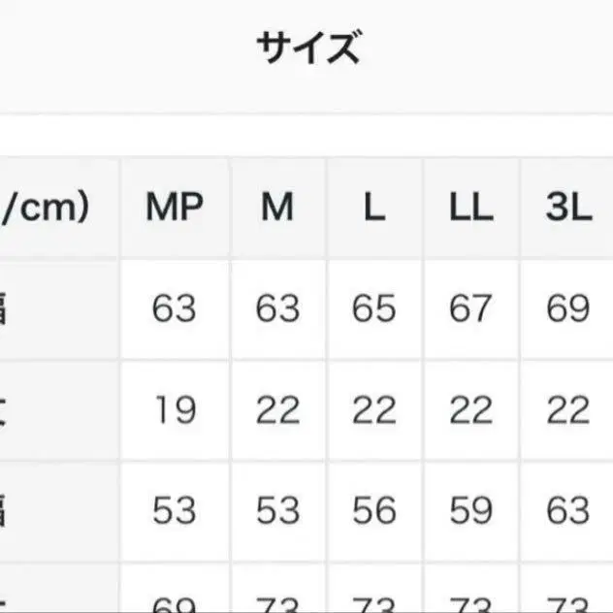Viewport: 613px width, 613px height.
Task: Click the value 22 in LL column
Action: pyautogui.click(x=470, y=409)
